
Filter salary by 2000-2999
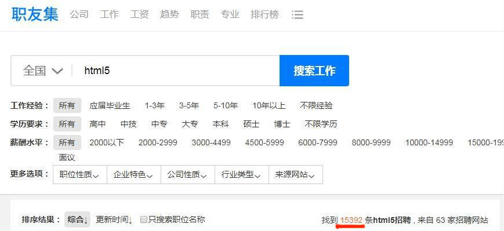point(158,143)
